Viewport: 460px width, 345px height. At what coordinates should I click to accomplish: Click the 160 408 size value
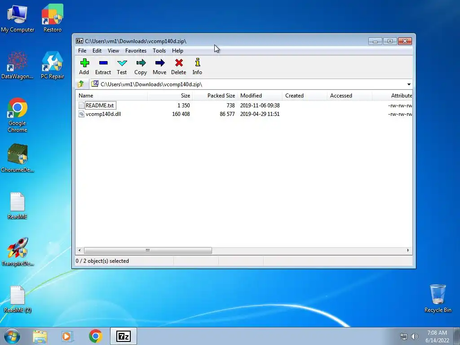[181, 114]
